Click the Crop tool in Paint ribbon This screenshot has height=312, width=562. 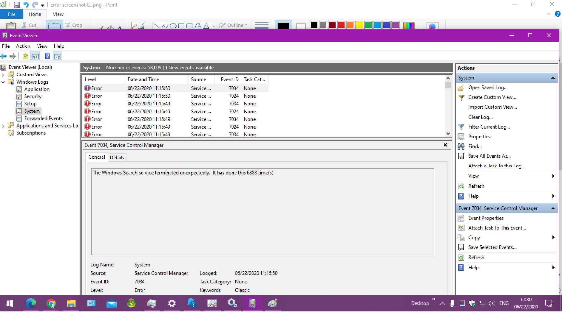click(x=74, y=25)
